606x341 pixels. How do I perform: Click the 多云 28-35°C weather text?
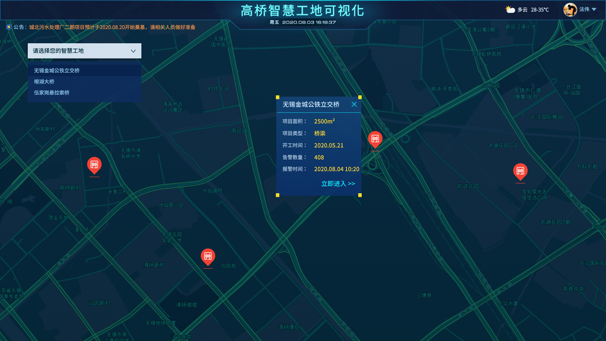(x=533, y=10)
